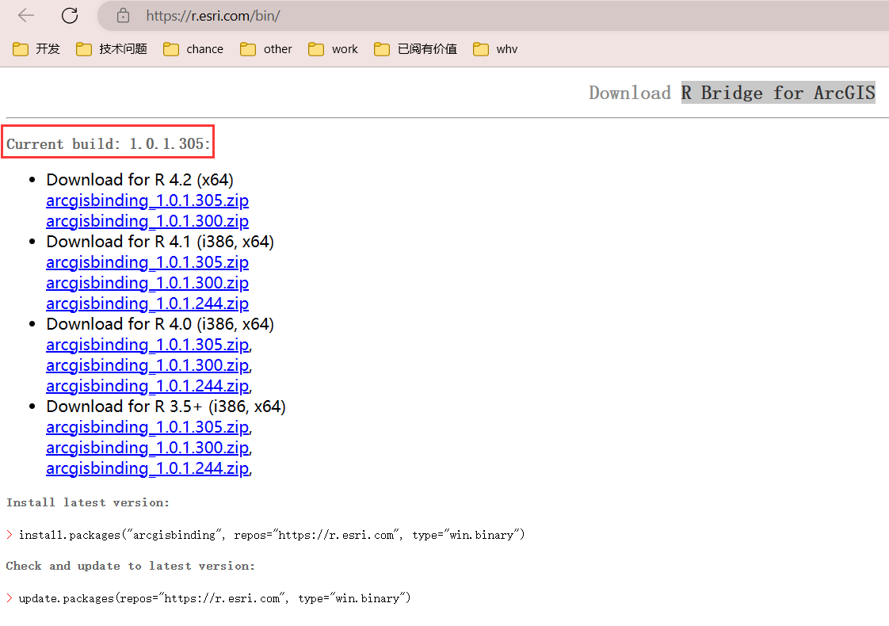Click the R Bridge for ArcGIS heading
Viewport: 889px width, 626px height.
point(778,93)
